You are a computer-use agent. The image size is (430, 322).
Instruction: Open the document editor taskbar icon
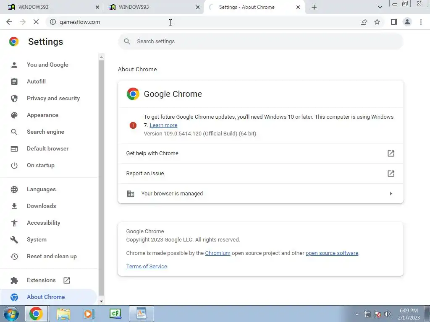click(141, 314)
